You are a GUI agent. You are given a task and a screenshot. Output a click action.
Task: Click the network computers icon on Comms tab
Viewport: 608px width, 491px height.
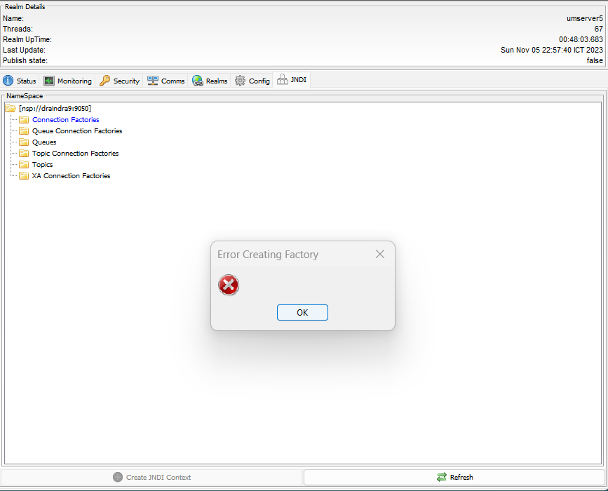click(153, 81)
